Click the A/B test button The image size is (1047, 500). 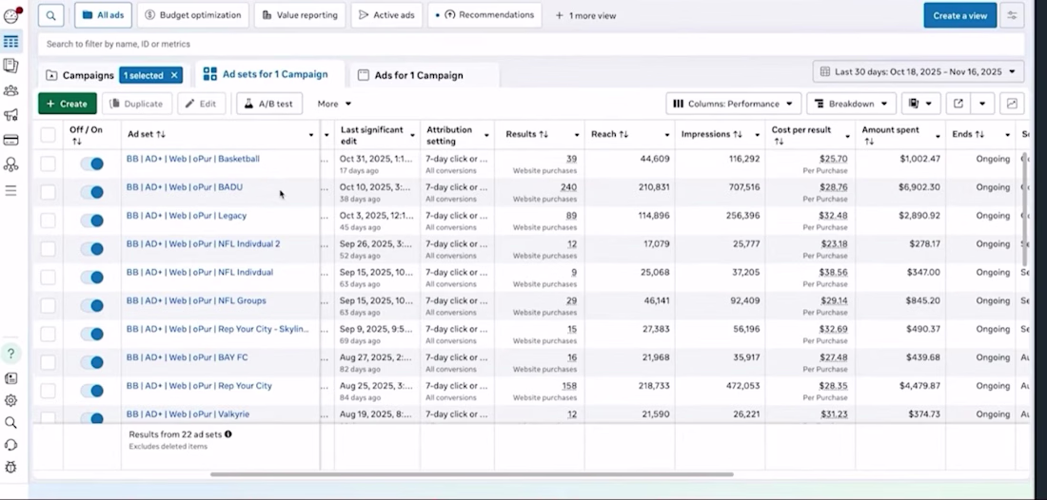(x=269, y=104)
